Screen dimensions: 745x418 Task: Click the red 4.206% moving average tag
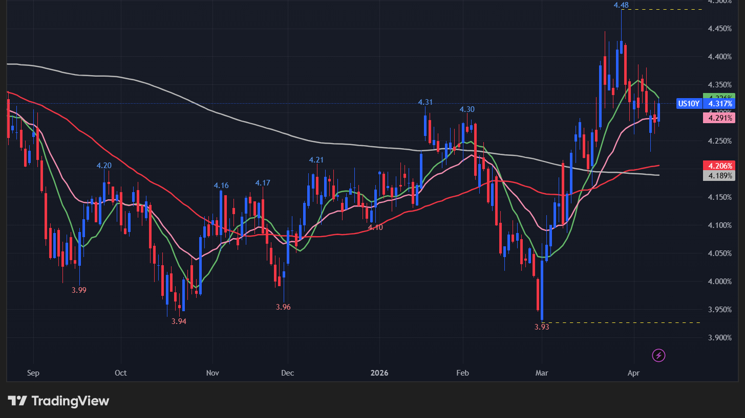pyautogui.click(x=719, y=166)
